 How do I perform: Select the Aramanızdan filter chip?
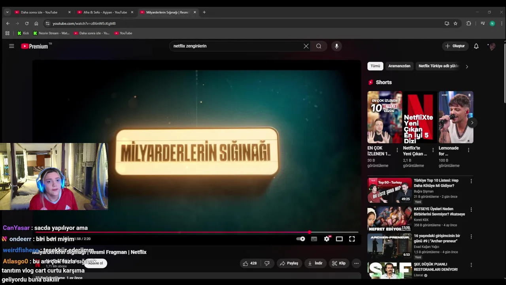click(x=399, y=66)
